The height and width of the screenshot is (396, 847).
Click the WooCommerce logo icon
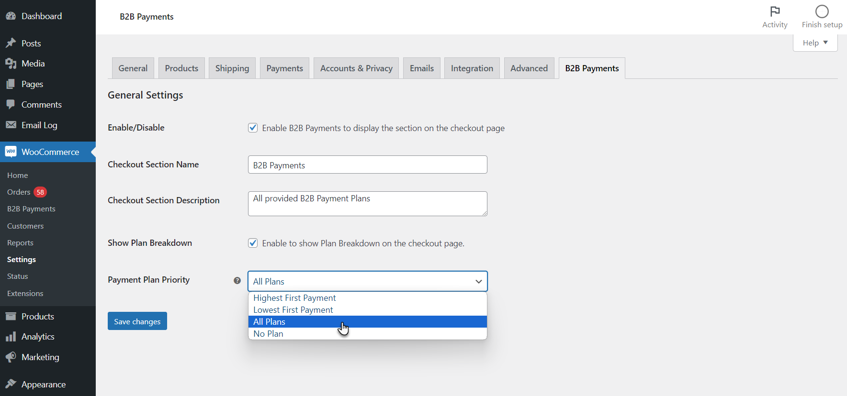click(11, 152)
